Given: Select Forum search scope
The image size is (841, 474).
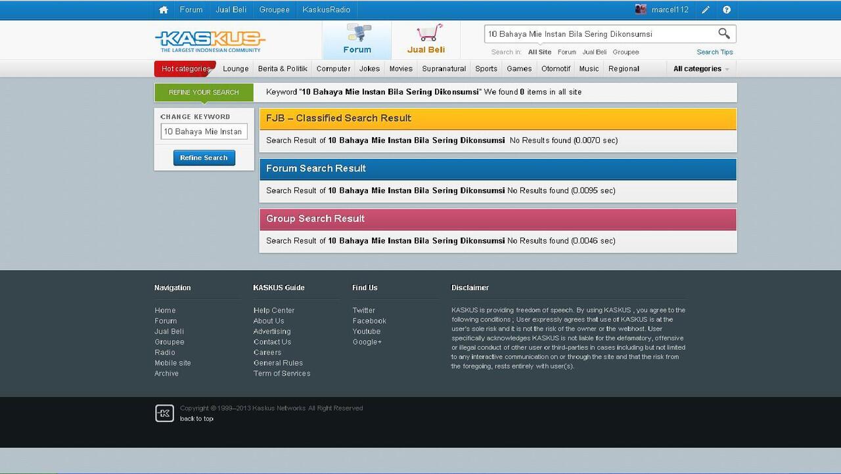Looking at the screenshot, I should pyautogui.click(x=566, y=52).
